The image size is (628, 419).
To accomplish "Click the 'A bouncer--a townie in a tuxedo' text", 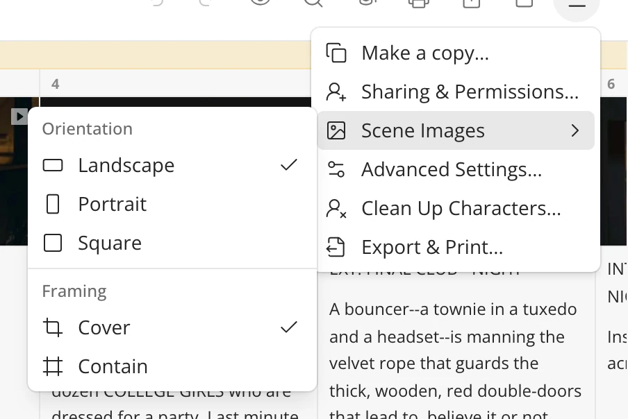I will coord(453,309).
